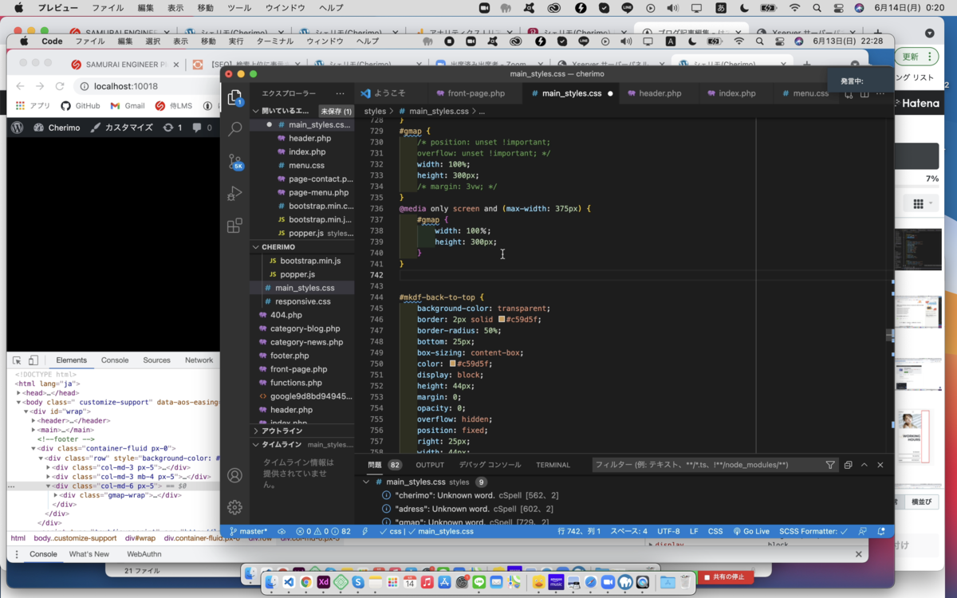Open functions.php in the Explorer tree
This screenshot has height=598, width=957.
coord(296,383)
